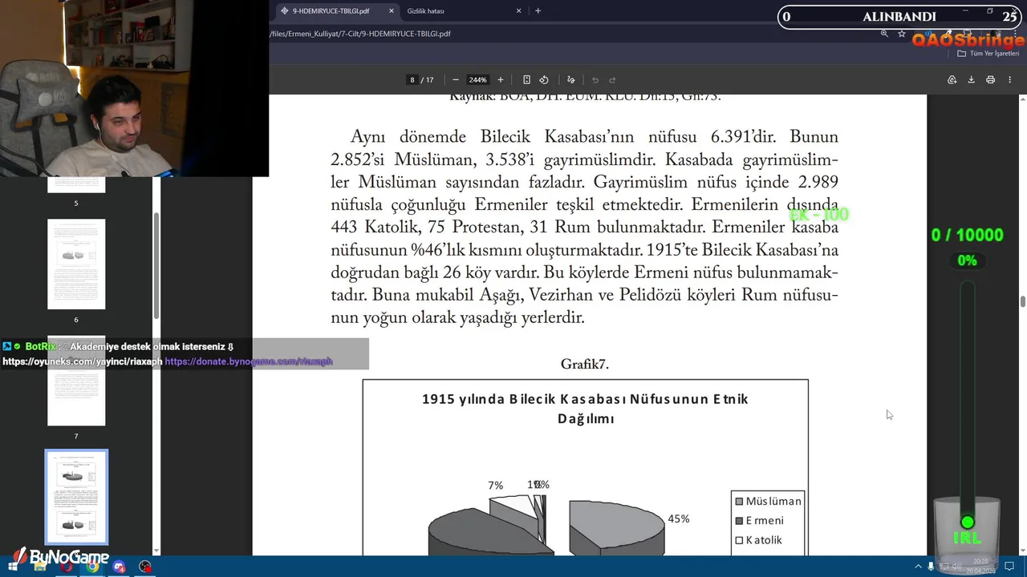Viewport: 1027px width, 577px height.
Task: Download the PDF file
Action: 971,80
